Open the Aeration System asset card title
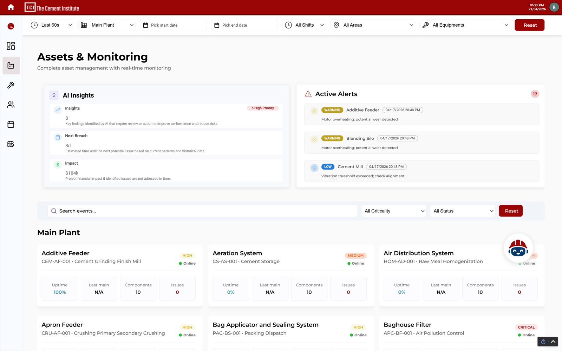The image size is (562, 351). coord(237,253)
